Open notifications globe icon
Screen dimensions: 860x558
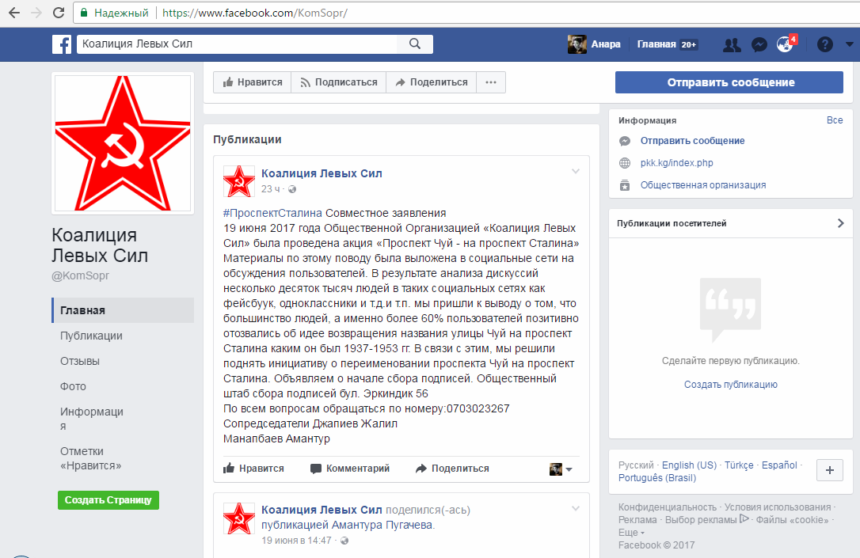point(785,45)
